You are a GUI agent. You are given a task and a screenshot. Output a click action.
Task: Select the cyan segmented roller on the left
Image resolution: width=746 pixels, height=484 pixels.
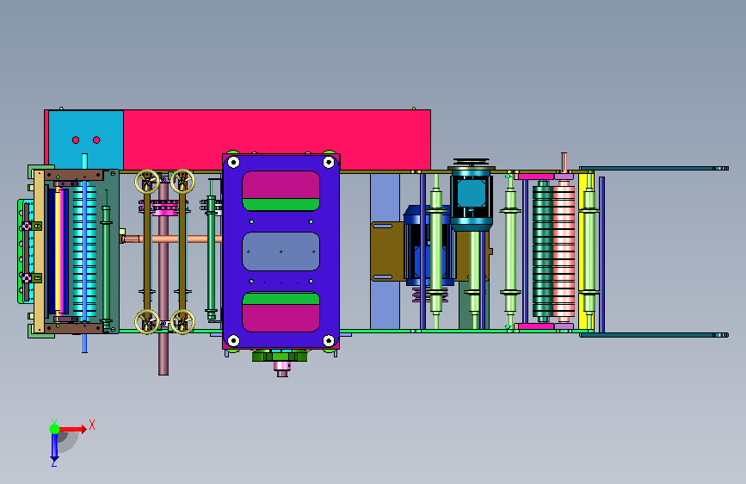click(84, 251)
